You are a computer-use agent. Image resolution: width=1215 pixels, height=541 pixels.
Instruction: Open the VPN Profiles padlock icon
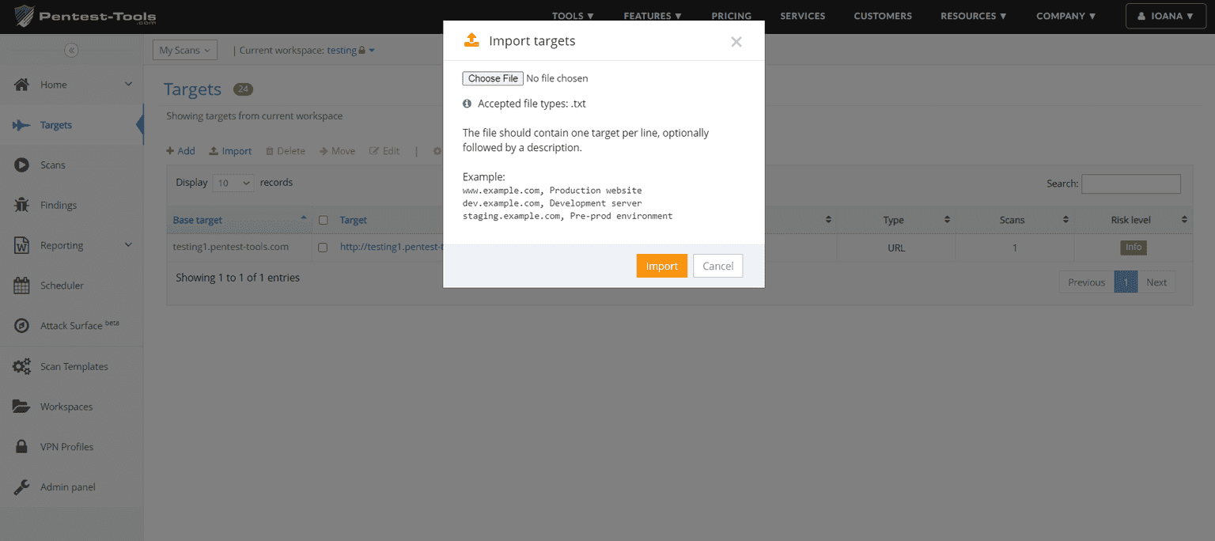21,446
